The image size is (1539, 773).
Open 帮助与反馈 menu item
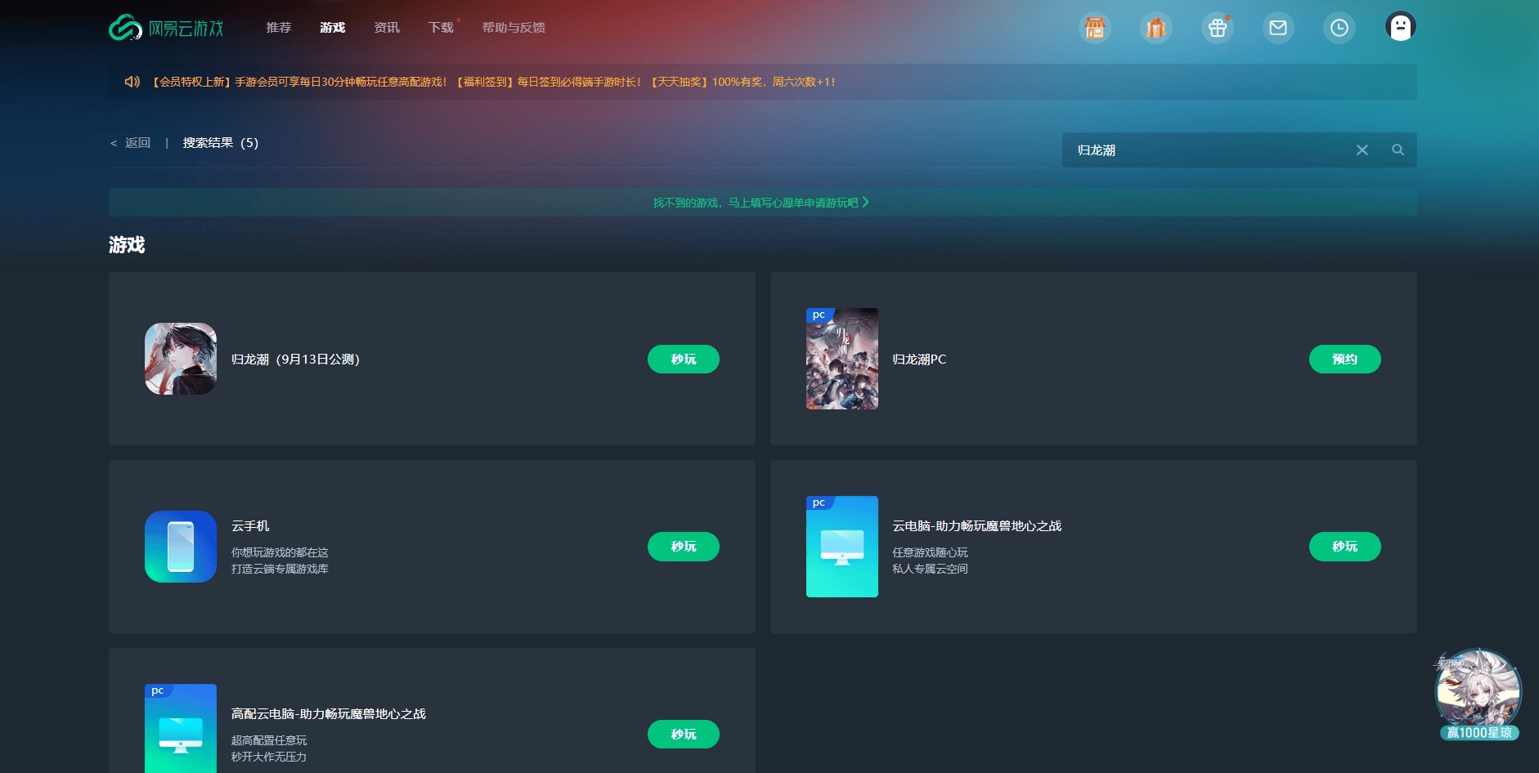[514, 28]
